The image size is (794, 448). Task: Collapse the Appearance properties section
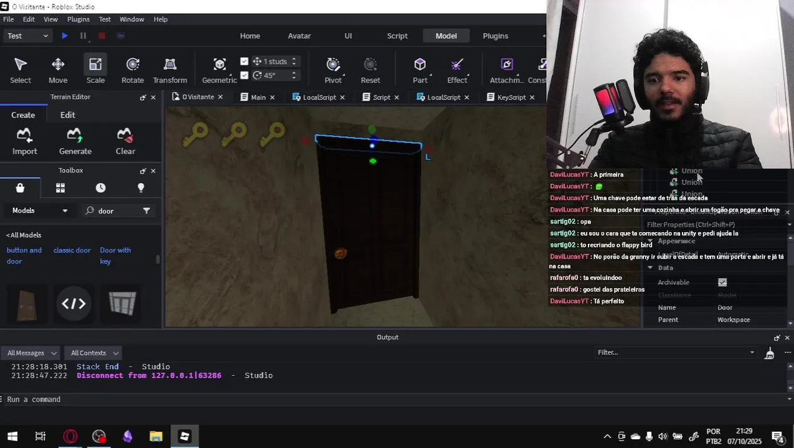(650, 241)
